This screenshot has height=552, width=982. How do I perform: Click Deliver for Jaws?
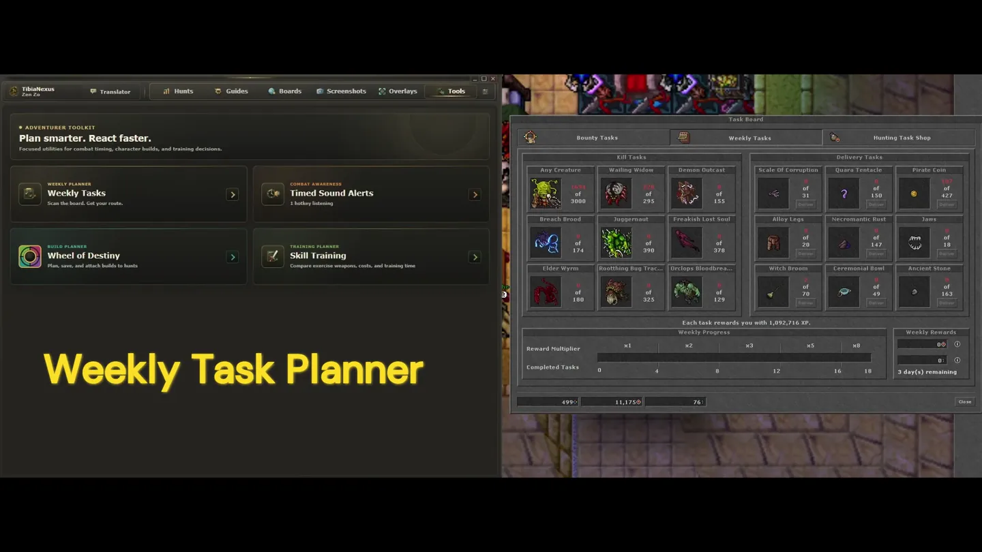point(947,254)
